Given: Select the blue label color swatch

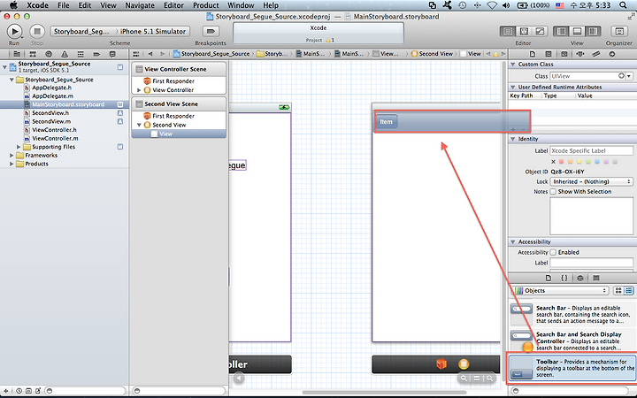Looking at the screenshot, I should click(597, 162).
